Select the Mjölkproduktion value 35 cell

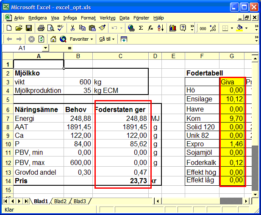click(78, 90)
